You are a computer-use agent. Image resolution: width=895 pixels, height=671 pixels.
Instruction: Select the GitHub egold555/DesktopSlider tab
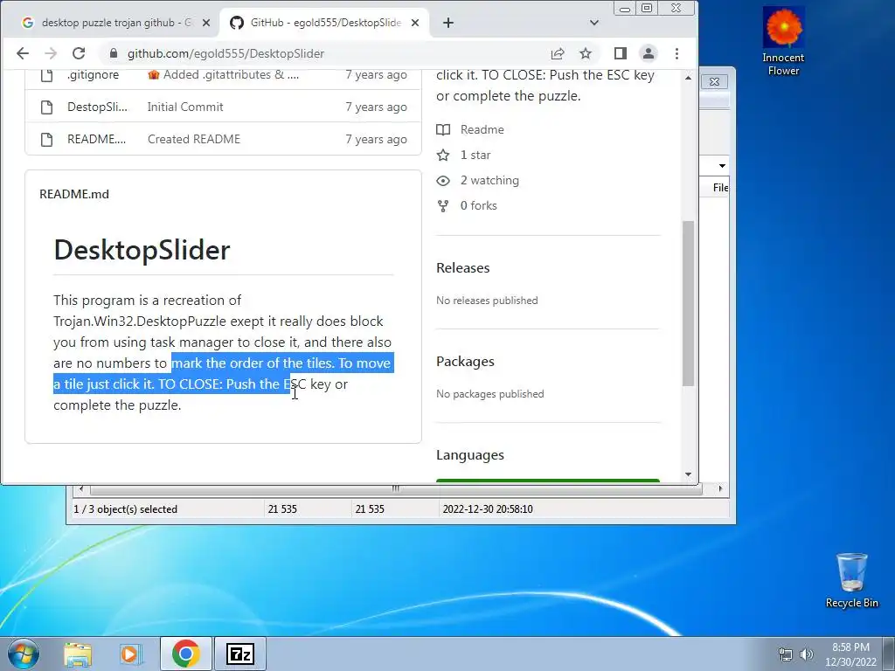(325, 23)
